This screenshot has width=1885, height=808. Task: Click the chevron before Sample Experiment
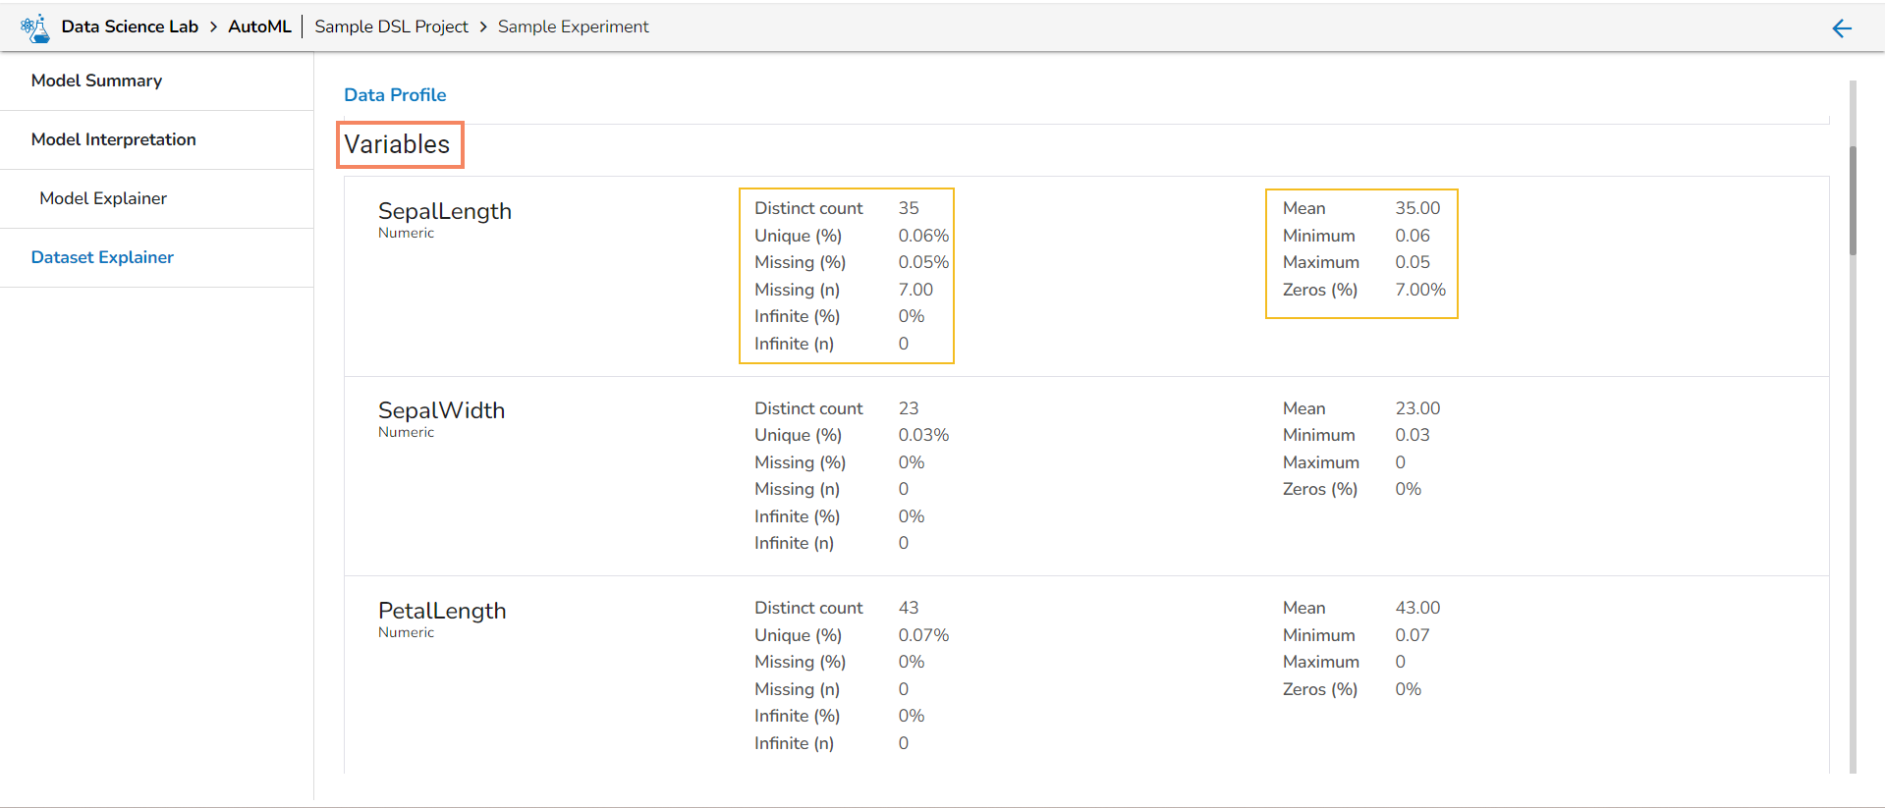click(483, 27)
